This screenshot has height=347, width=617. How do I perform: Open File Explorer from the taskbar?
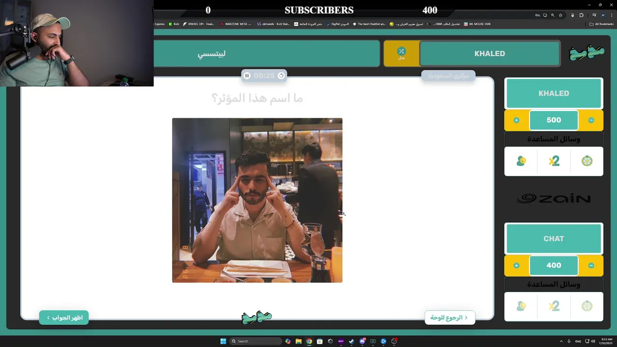tap(298, 341)
